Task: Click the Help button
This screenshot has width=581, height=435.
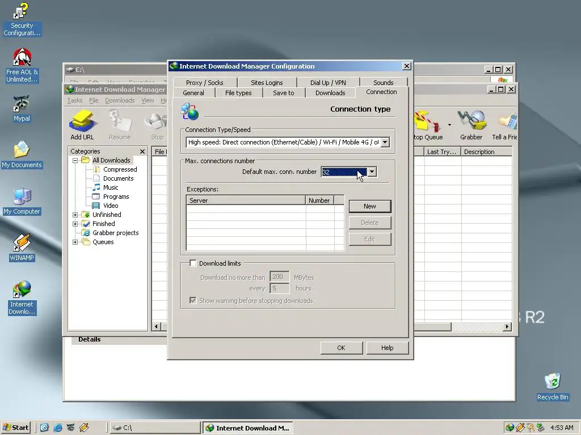Action: (387, 348)
